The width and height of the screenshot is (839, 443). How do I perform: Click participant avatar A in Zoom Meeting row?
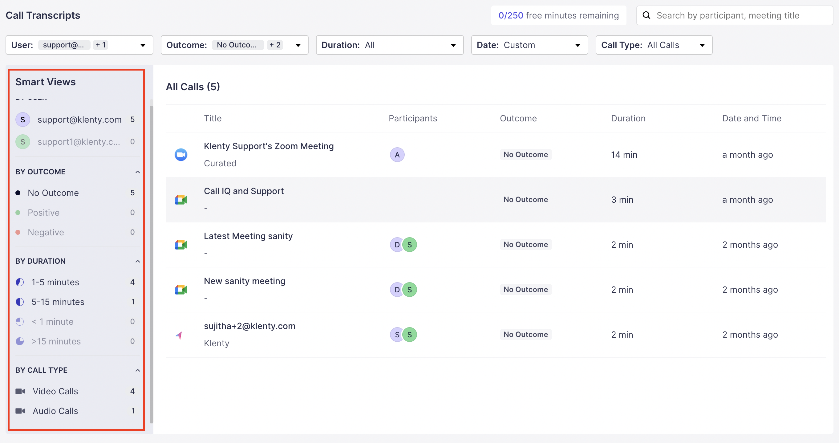(397, 154)
